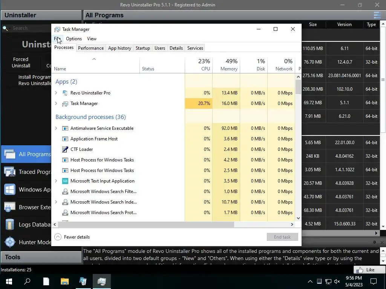Click Task Manager horizontal scrollbar left arrow

(x=55, y=224)
